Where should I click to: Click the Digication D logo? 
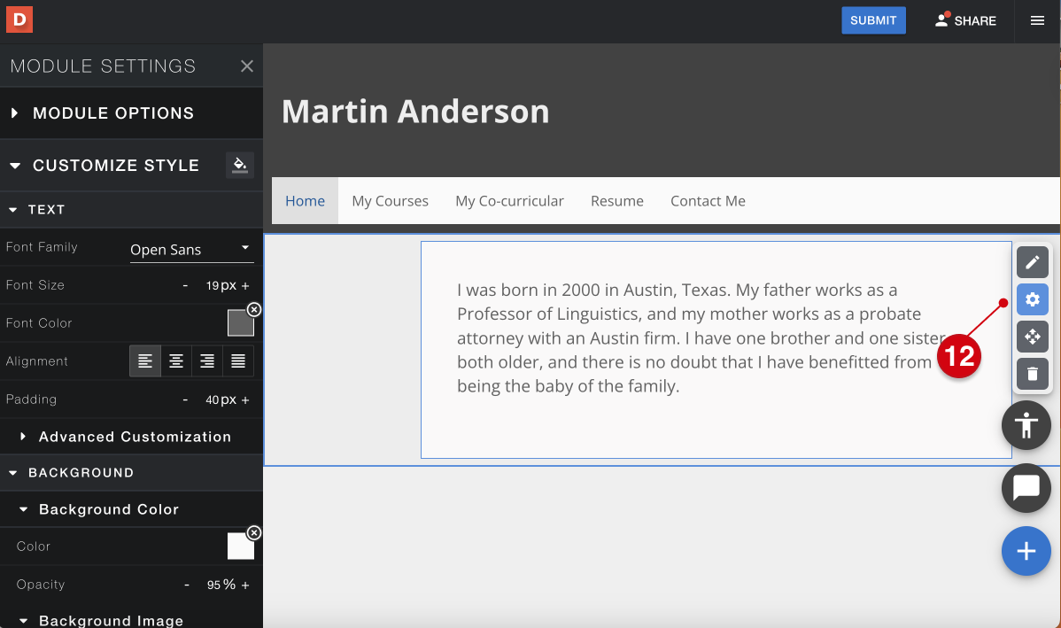[x=19, y=19]
